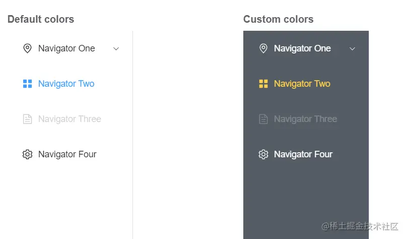Click blue grid icon beside Navigator Two
This screenshot has width=406, height=239.
click(x=28, y=84)
